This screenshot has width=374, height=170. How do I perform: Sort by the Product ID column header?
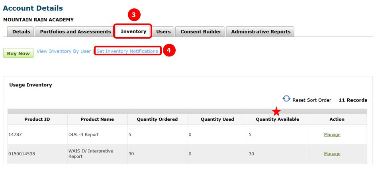[37, 119]
